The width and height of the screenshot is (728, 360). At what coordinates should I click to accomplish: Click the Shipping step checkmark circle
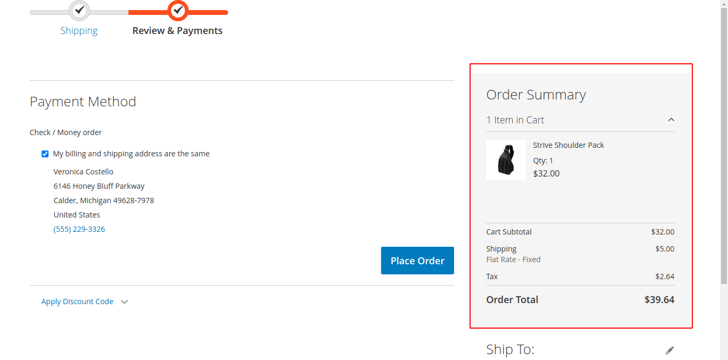pos(79,10)
